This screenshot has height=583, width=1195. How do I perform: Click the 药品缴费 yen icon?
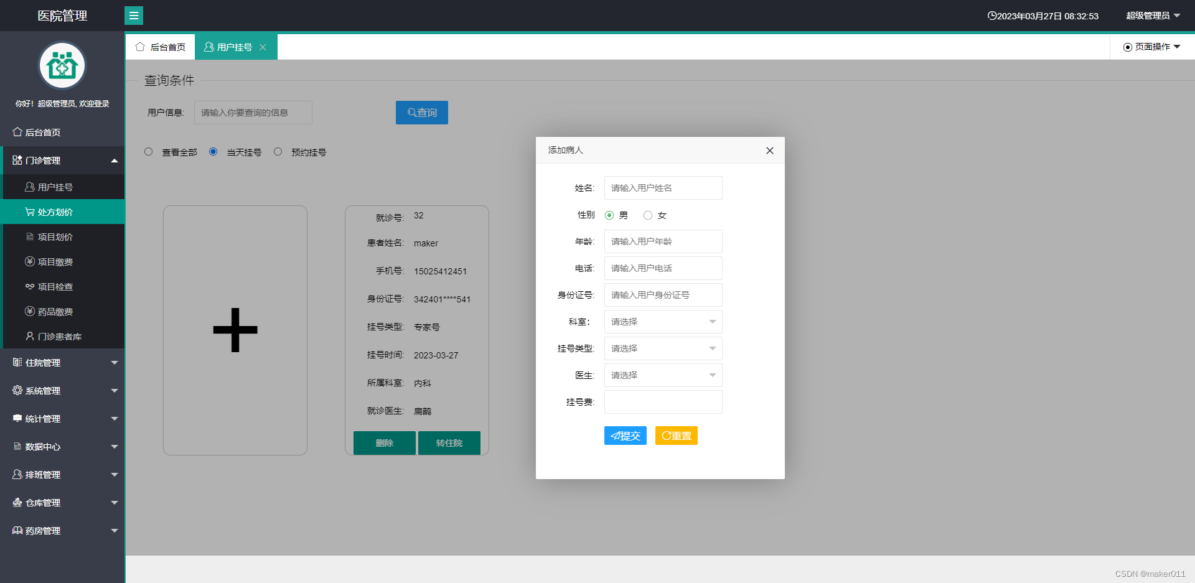[x=29, y=311]
